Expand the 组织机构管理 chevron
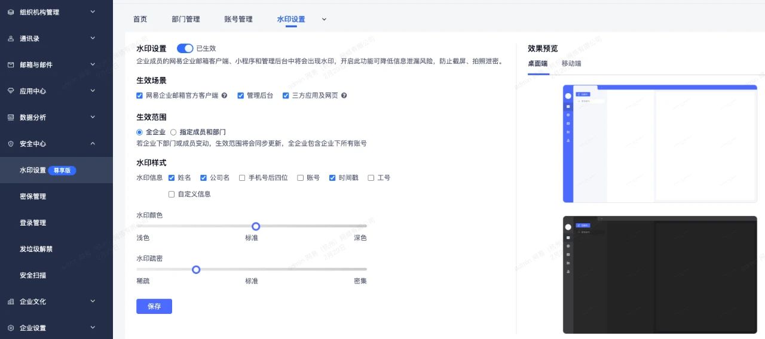Screen dimensions: 765x339 (x=93, y=11)
